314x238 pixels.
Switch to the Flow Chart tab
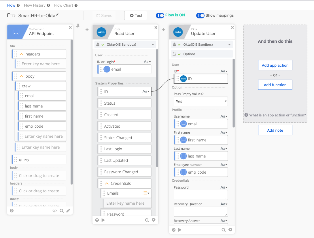[x=63, y=5]
